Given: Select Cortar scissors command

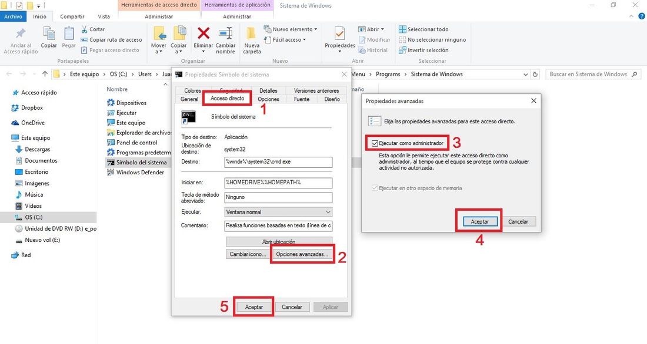Looking at the screenshot, I should (93, 29).
